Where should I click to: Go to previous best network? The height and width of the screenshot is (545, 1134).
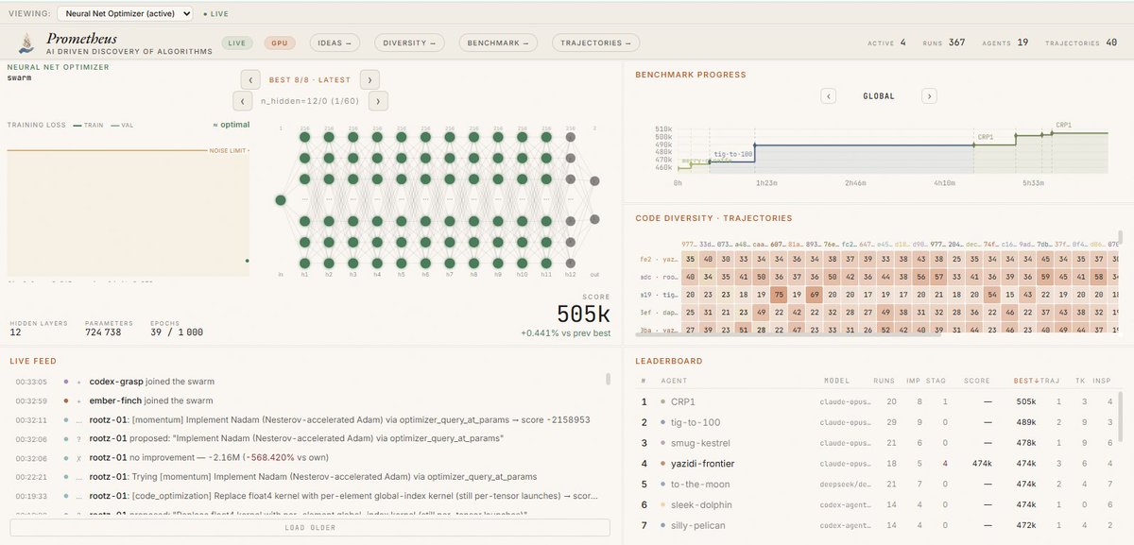pos(250,79)
